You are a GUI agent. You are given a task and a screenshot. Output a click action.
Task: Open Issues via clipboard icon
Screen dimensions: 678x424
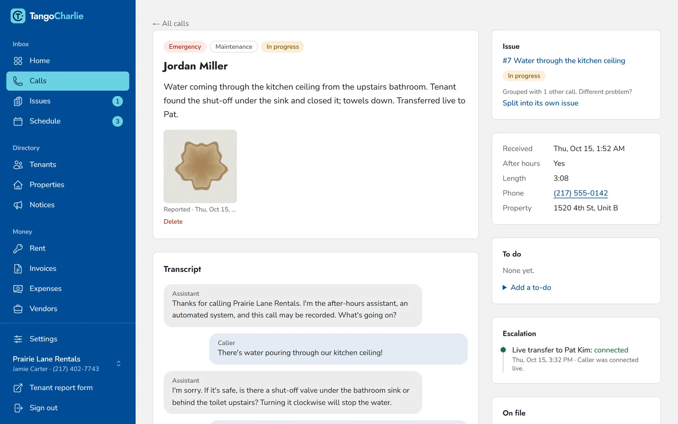coord(18,101)
